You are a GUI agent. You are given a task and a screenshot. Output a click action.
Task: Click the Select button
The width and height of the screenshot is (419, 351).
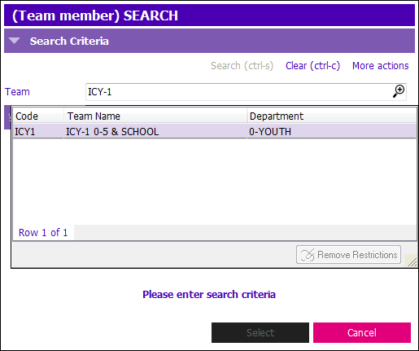[x=260, y=332]
